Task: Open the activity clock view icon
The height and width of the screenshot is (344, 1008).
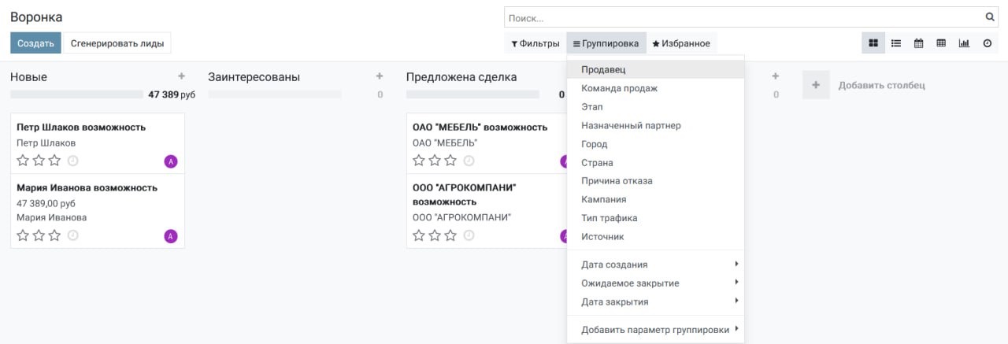Action: (987, 43)
